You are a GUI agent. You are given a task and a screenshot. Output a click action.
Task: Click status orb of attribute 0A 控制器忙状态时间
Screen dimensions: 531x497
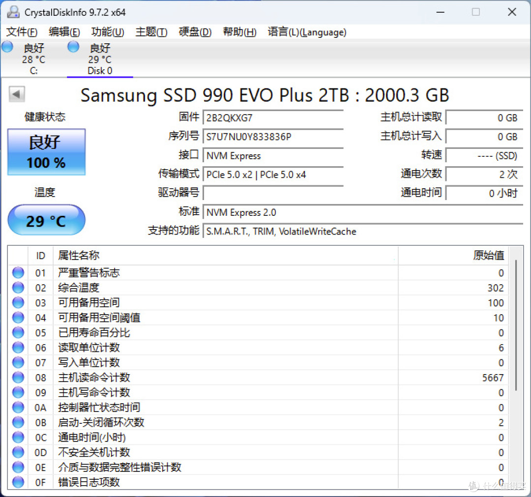[18, 407]
